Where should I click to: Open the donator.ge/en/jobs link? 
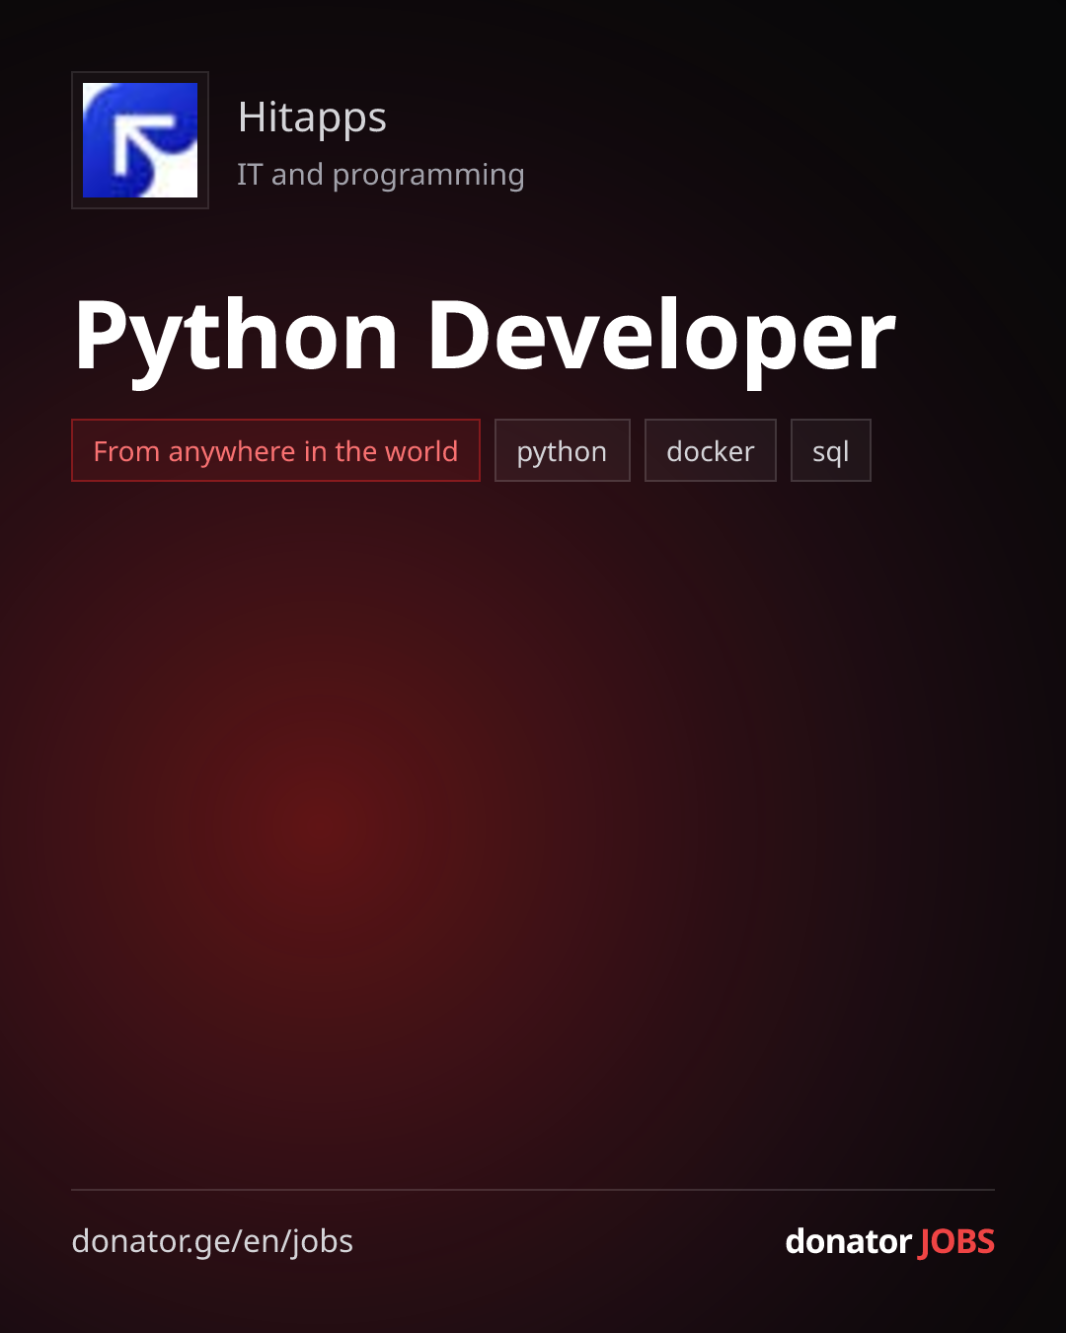pyautogui.click(x=212, y=1241)
